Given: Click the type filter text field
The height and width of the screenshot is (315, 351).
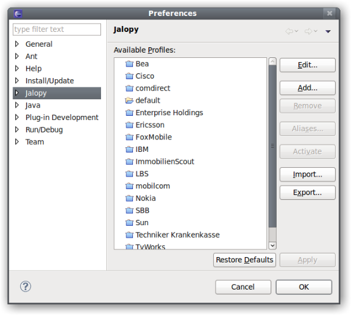Looking at the screenshot, I should [57, 30].
